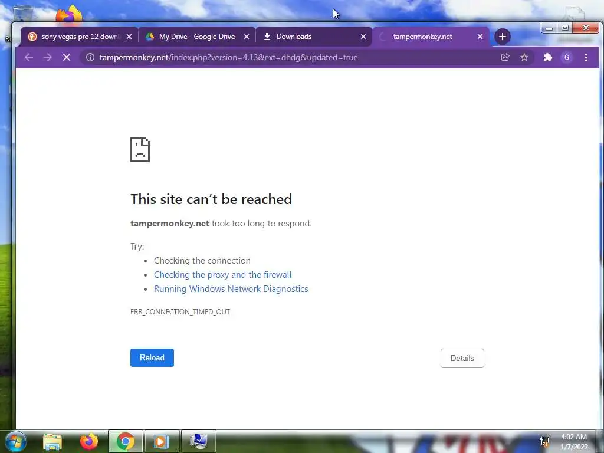The height and width of the screenshot is (453, 604).
Task: Click the address bar URL
Action: [x=228, y=57]
